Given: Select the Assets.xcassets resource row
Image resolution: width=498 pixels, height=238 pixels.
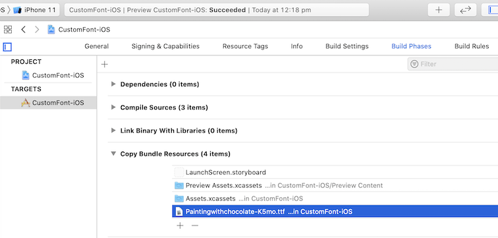Looking at the screenshot, I should [x=335, y=198].
